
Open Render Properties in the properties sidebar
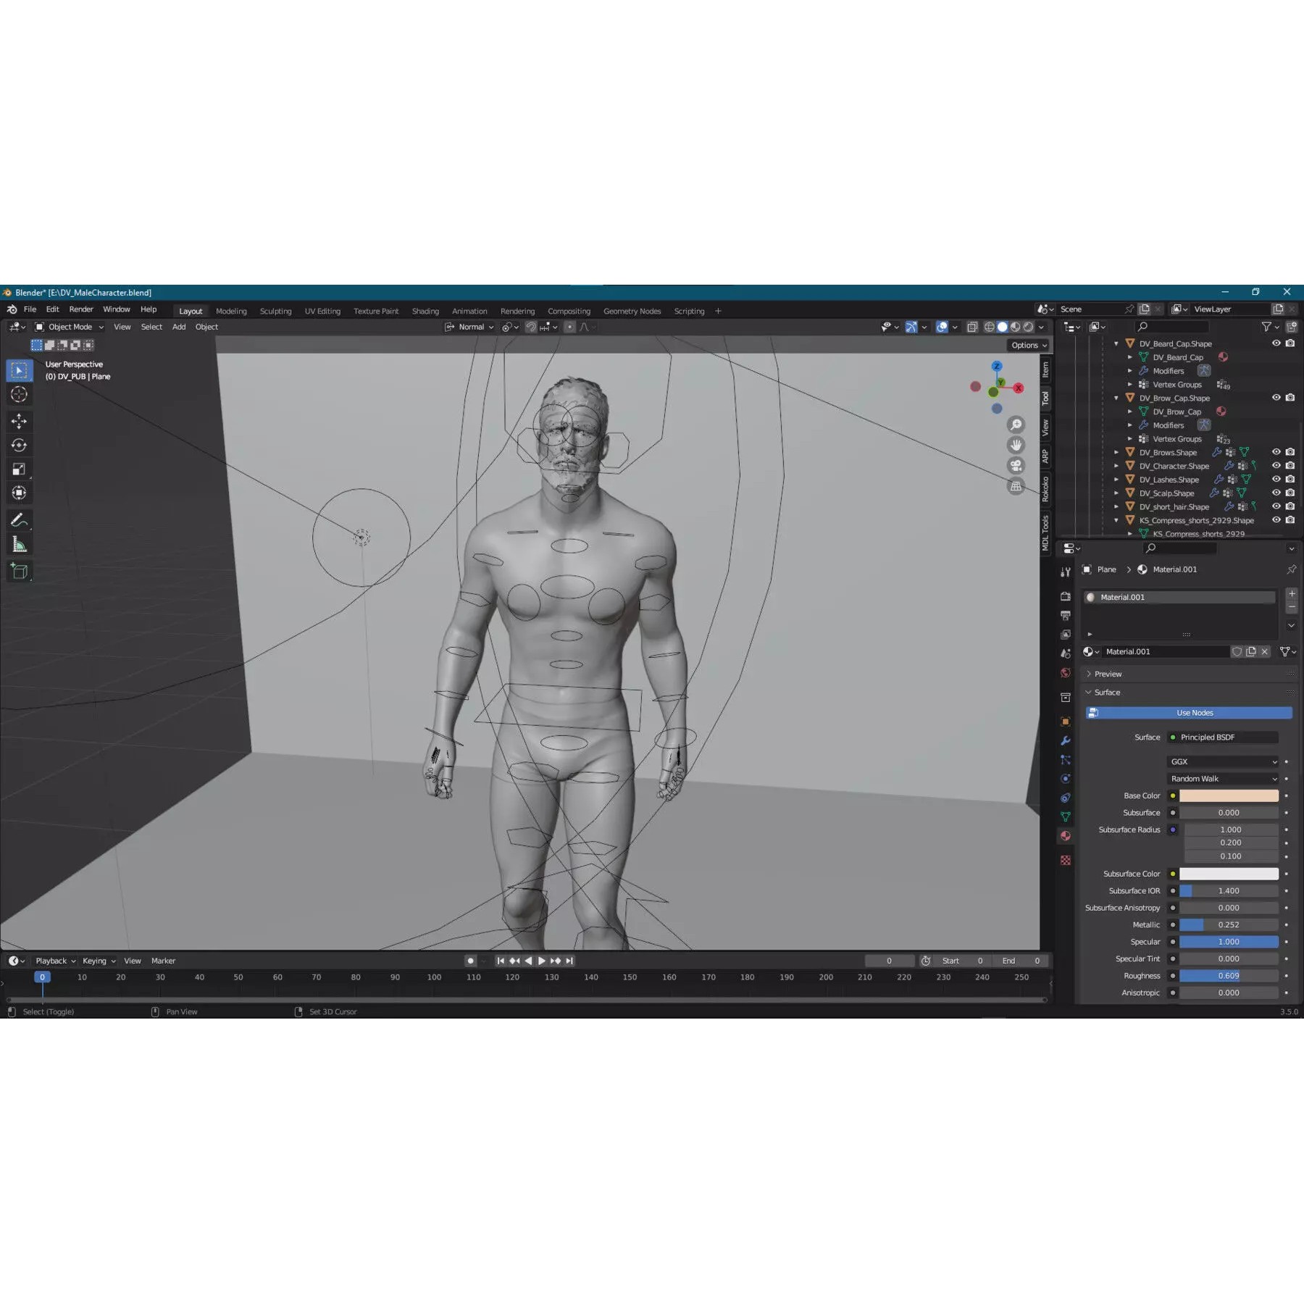[x=1065, y=596]
